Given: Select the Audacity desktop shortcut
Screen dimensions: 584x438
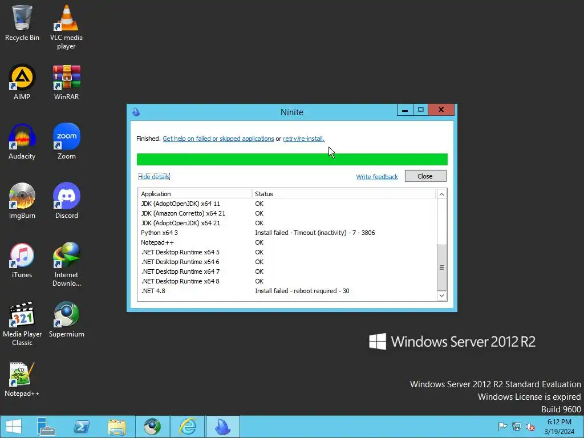Looking at the screenshot, I should click(22, 141).
